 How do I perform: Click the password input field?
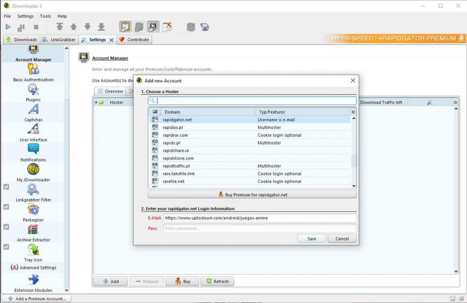260,229
